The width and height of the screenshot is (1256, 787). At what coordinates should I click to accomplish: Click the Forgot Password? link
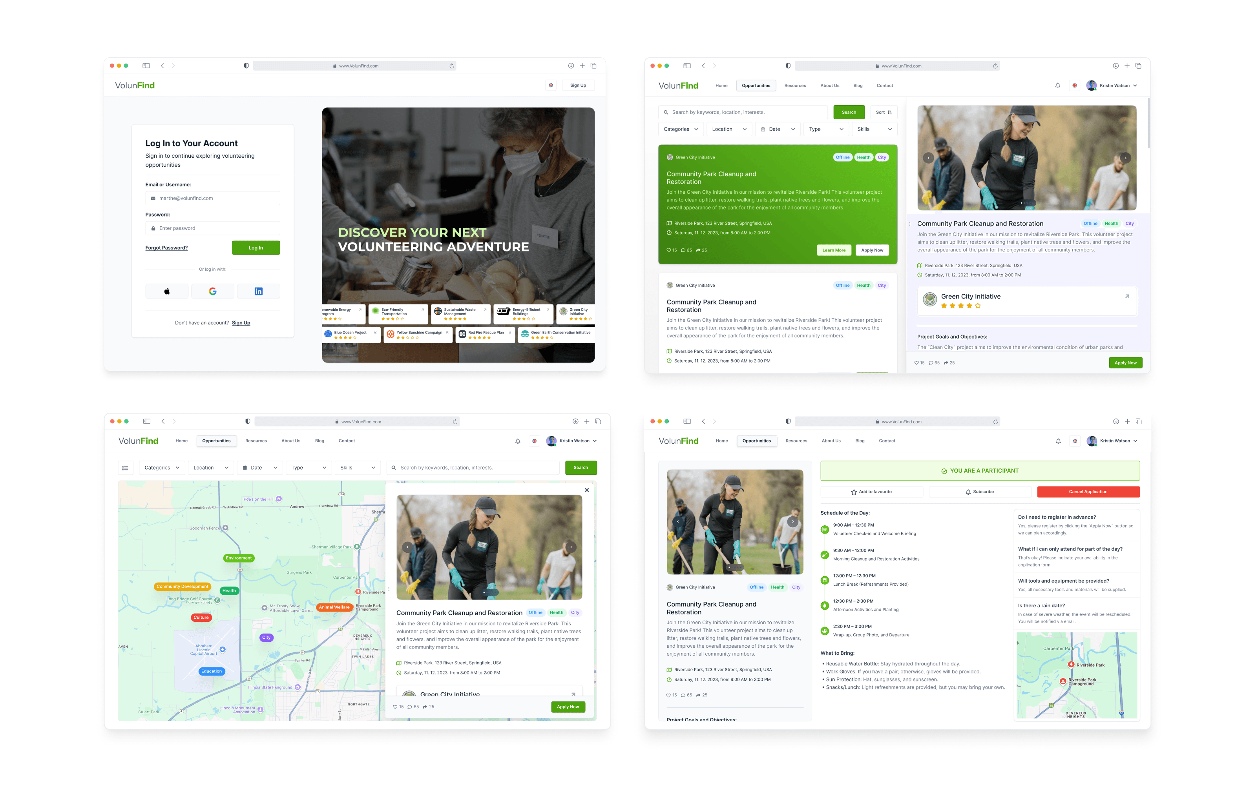click(166, 248)
